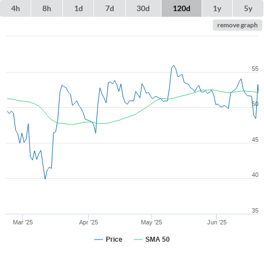Viewport: 264px width, 254px height.
Task: Click the Apr '25 axis label
Action: [x=89, y=222]
